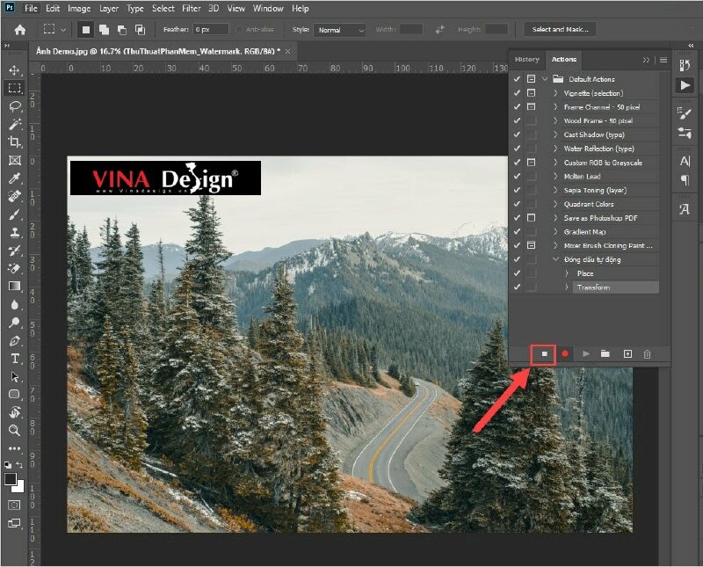Click the Create new action icon
The image size is (703, 567).
point(627,353)
